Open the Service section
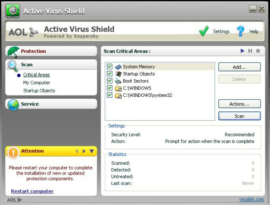The height and width of the screenshot is (205, 270). click(51, 104)
